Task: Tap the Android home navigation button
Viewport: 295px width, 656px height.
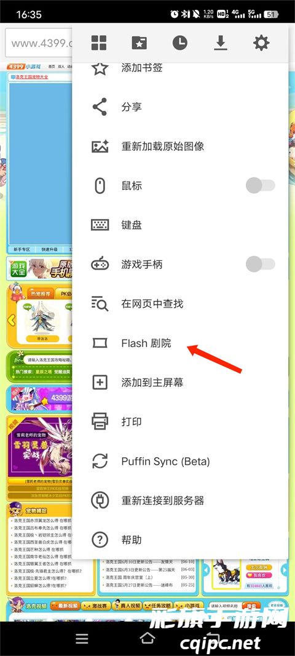Action: tap(147, 638)
